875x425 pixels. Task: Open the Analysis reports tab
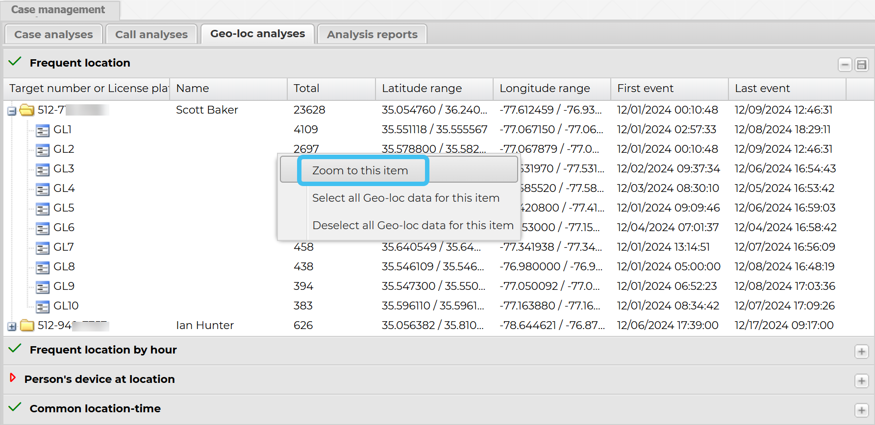click(x=372, y=34)
